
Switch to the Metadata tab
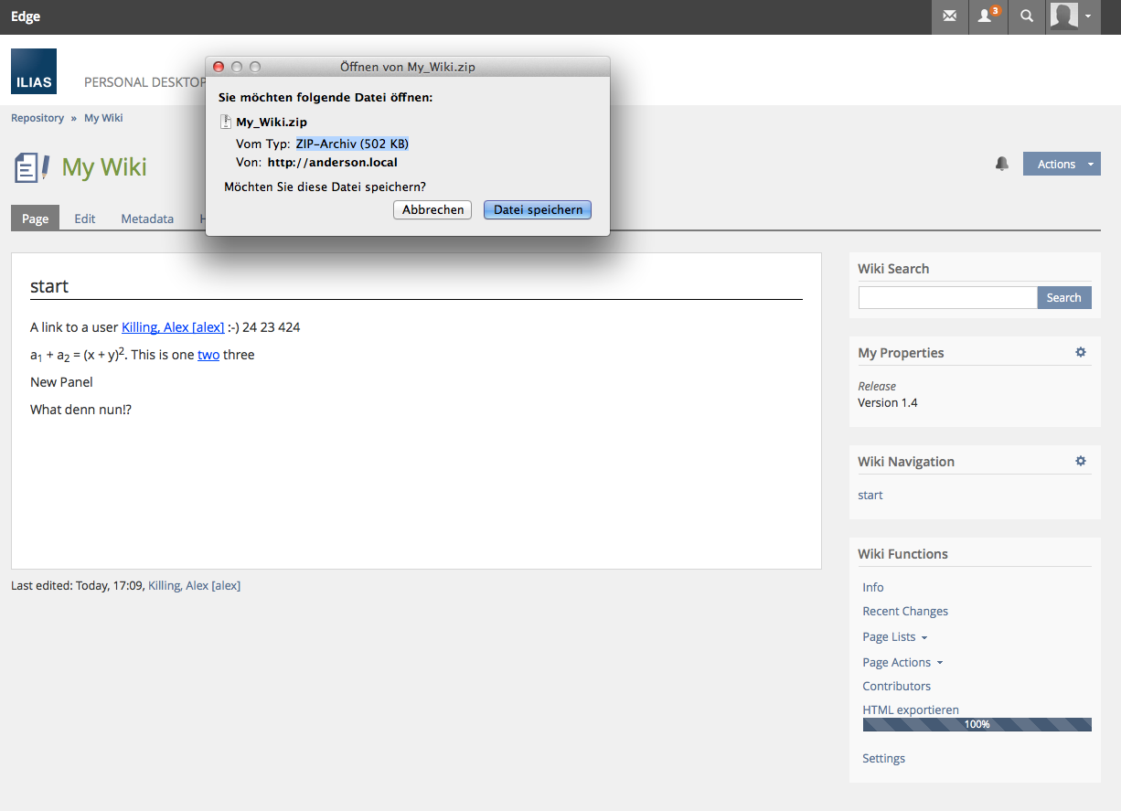pos(147,219)
